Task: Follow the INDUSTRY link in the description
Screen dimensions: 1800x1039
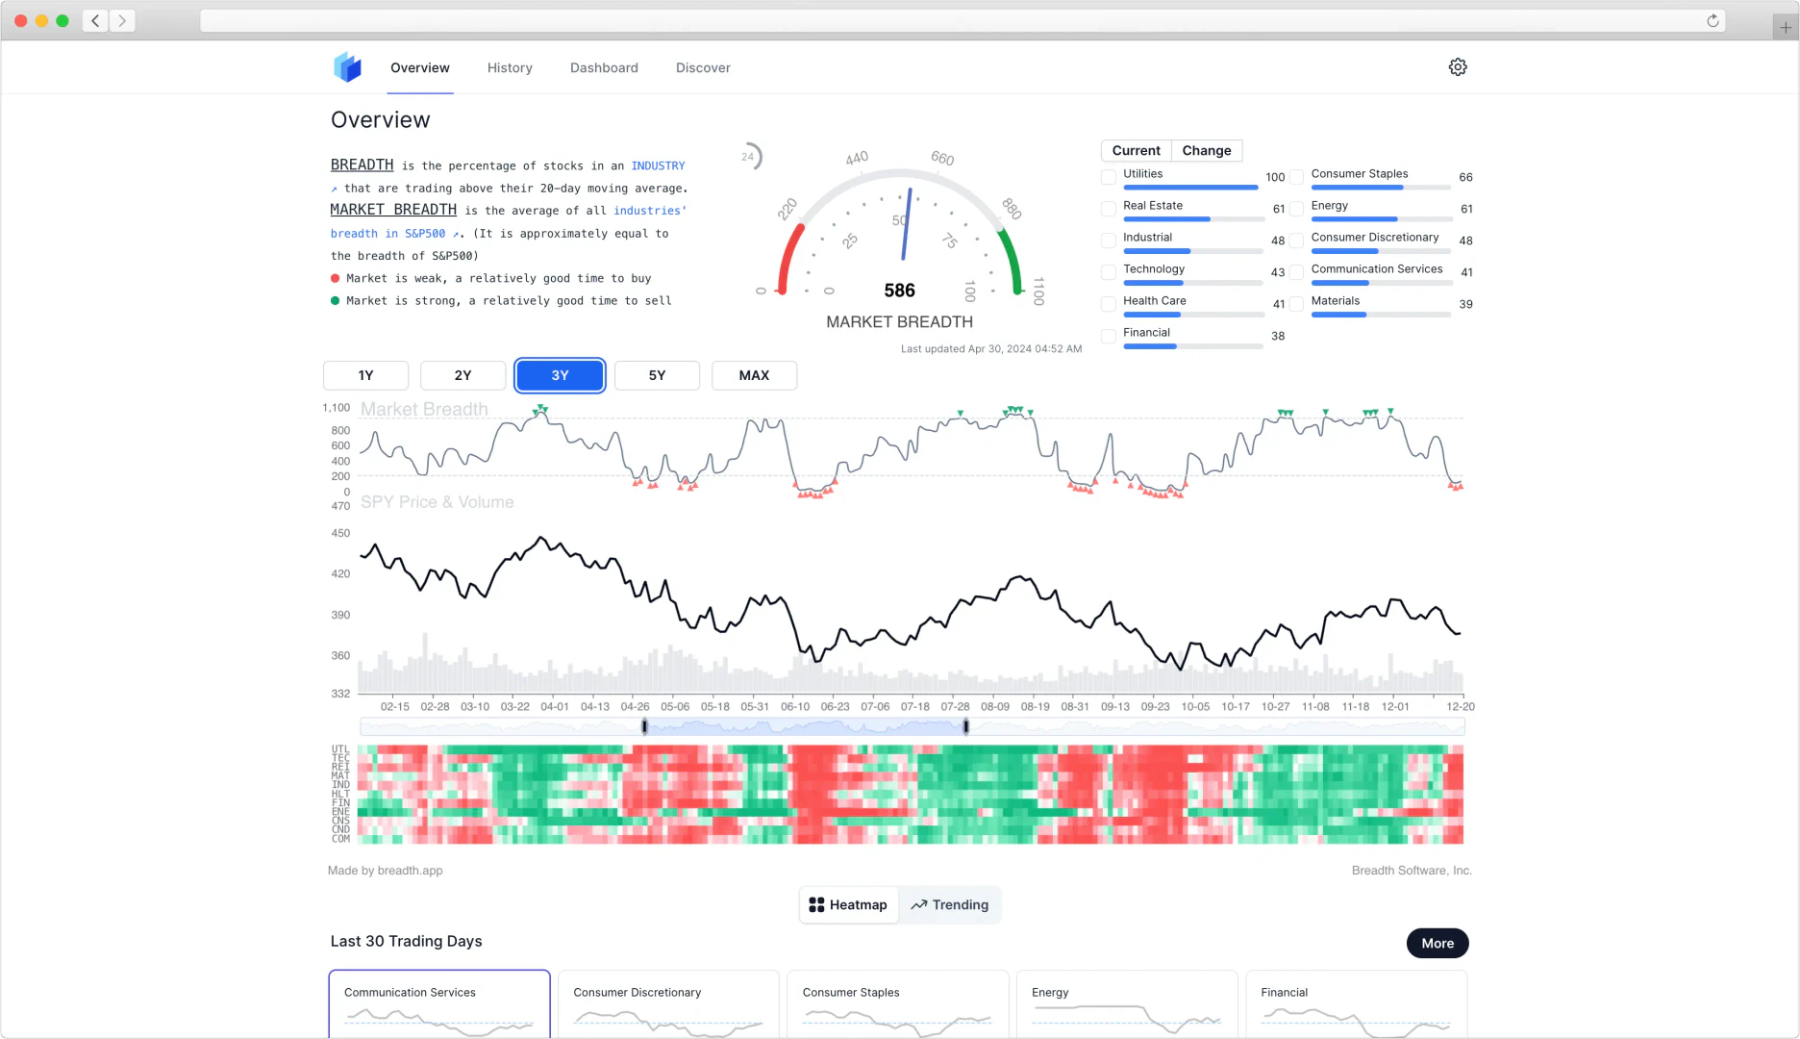Action: point(658,166)
